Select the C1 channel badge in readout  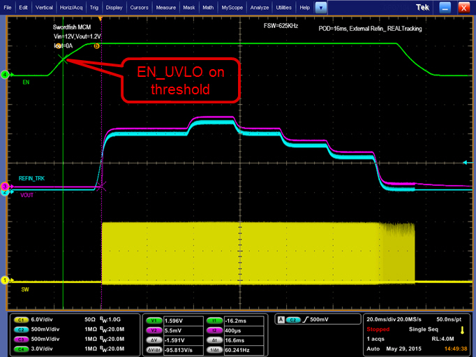(x=20, y=319)
